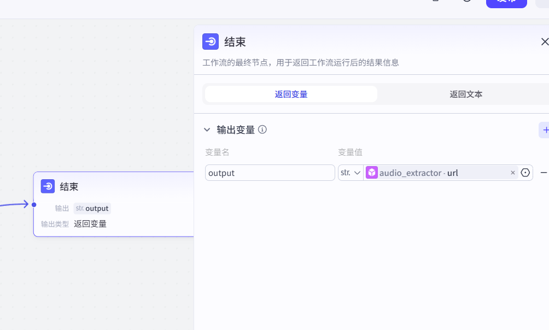Image resolution: width=549 pixels, height=330 pixels.
Task: Collapse the 输出变量 section
Action: [x=207, y=130]
